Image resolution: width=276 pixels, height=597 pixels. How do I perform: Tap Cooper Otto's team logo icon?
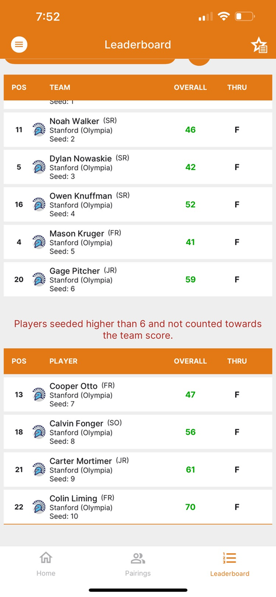click(x=39, y=395)
